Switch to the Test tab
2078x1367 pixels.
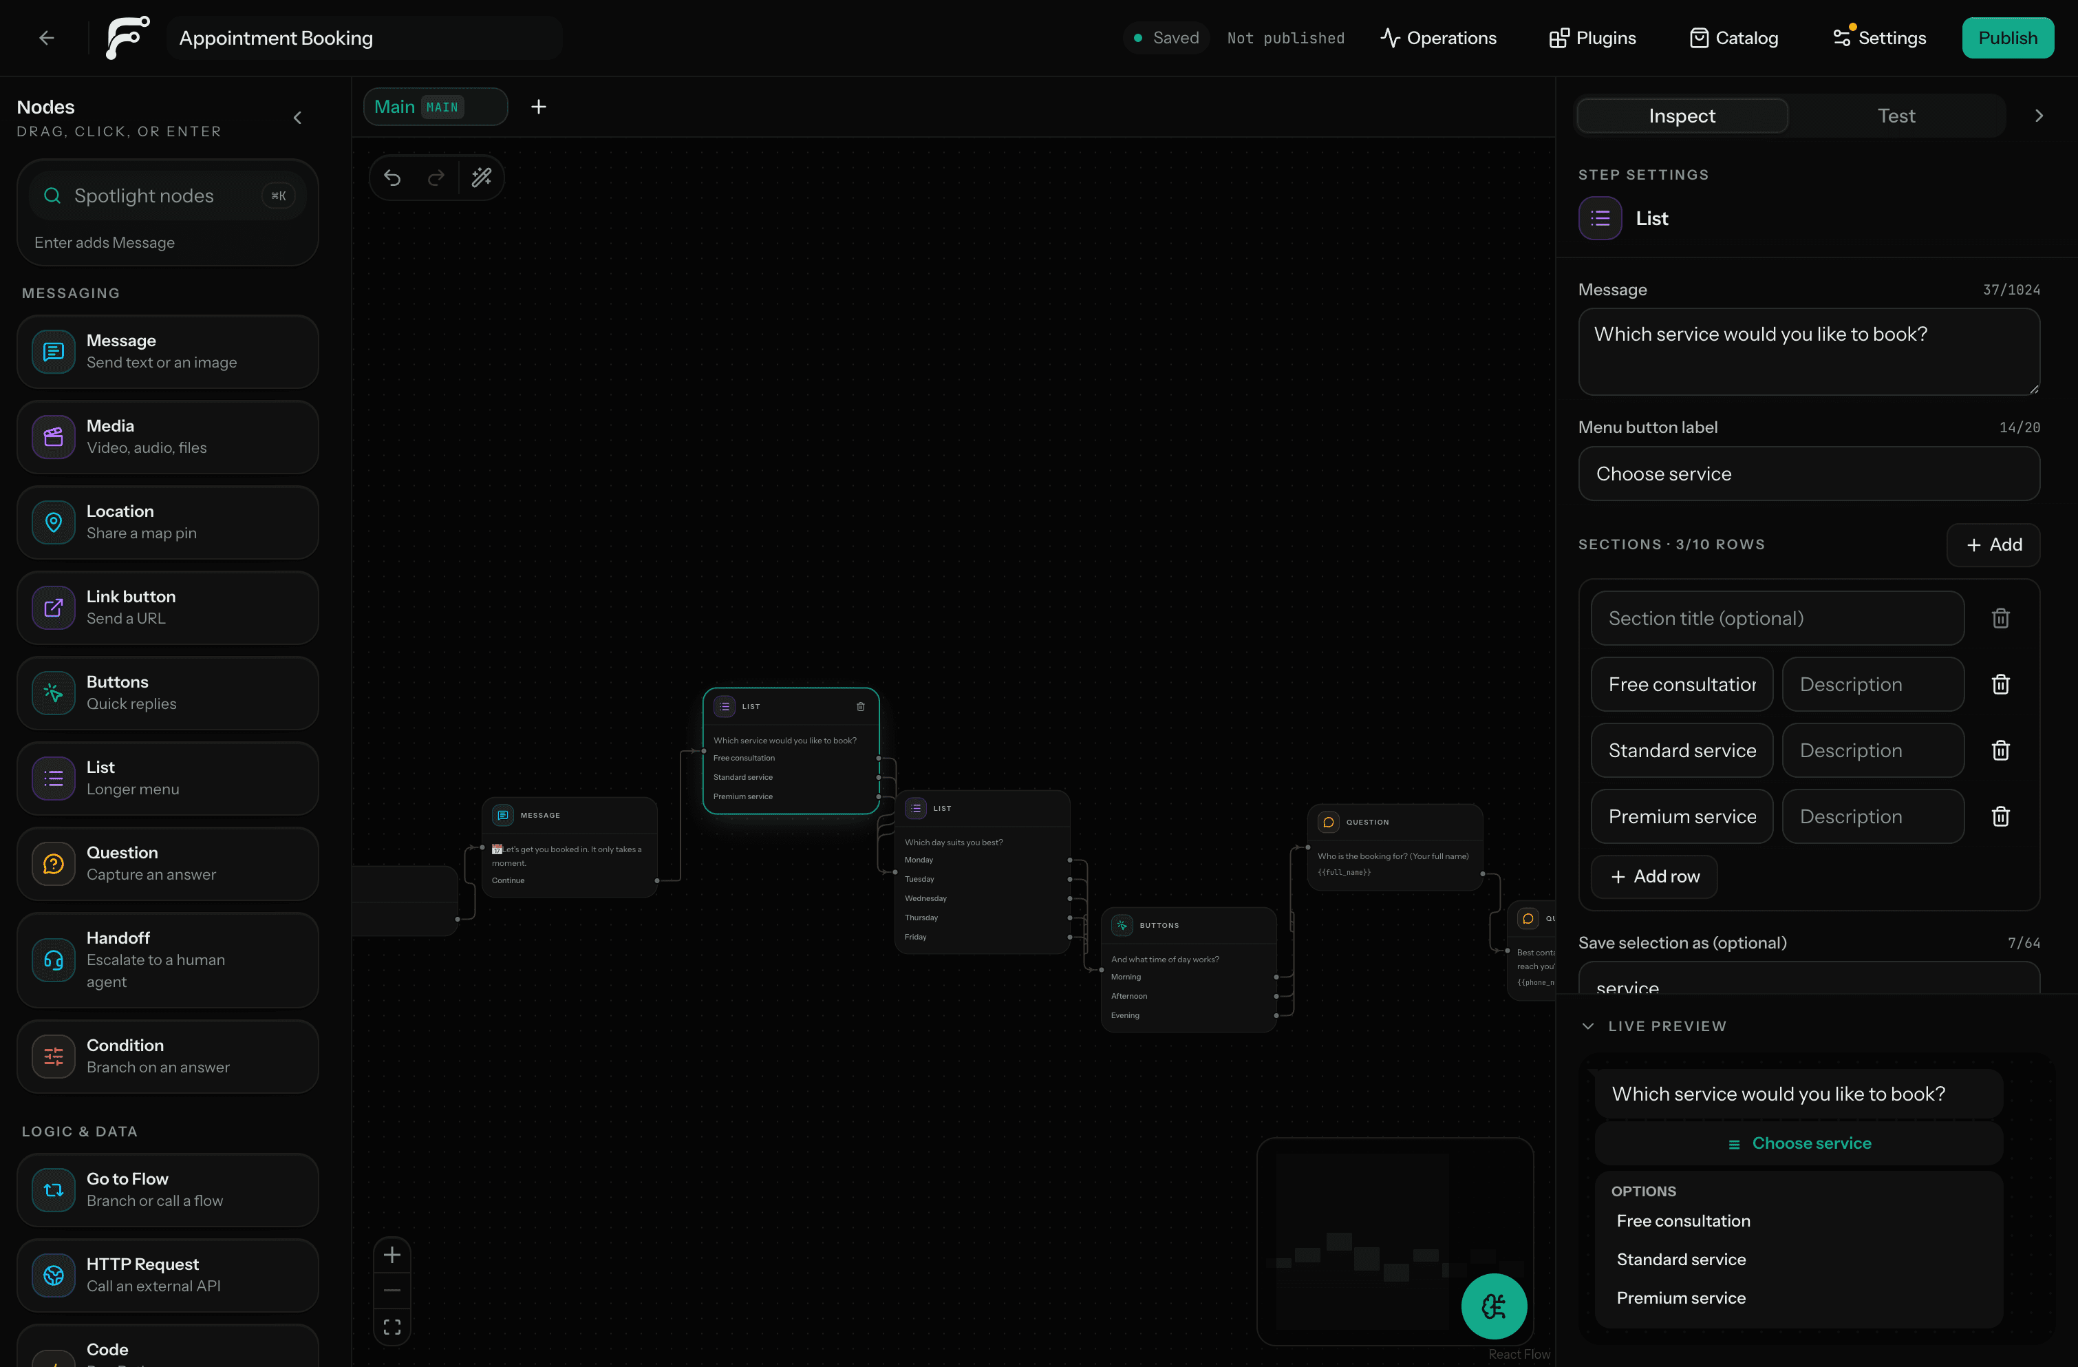coord(1896,116)
